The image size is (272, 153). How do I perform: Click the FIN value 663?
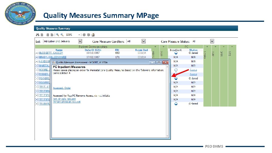point(117,53)
